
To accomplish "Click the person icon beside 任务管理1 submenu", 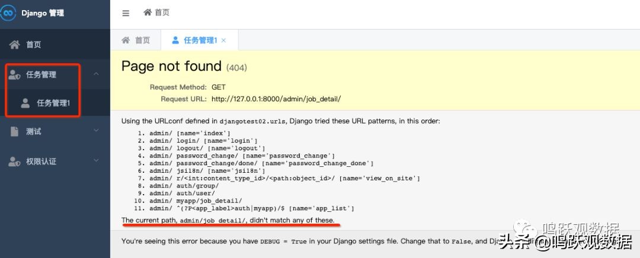I will (x=25, y=103).
